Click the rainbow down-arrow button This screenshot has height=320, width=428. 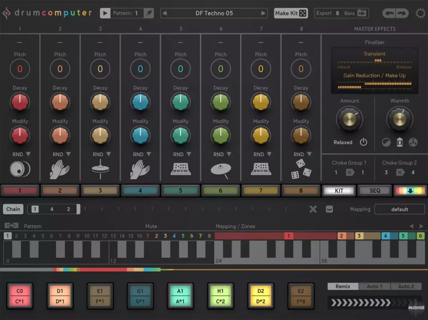click(410, 191)
